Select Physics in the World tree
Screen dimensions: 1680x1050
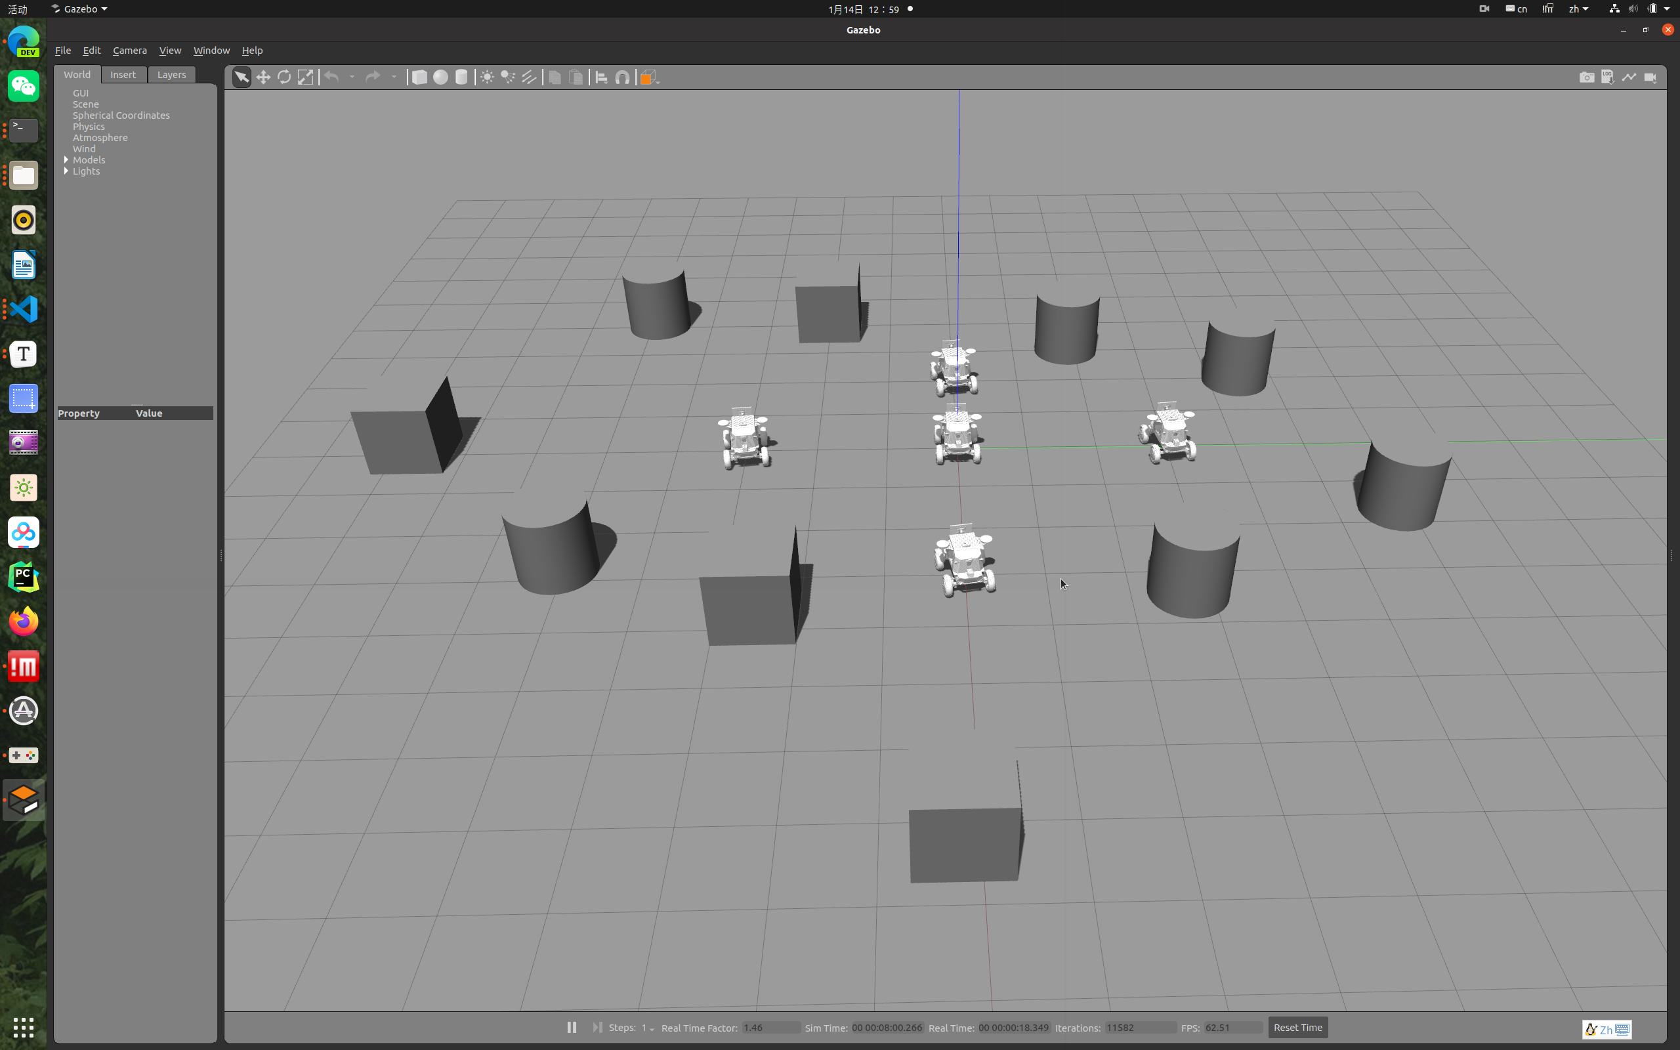(89, 127)
